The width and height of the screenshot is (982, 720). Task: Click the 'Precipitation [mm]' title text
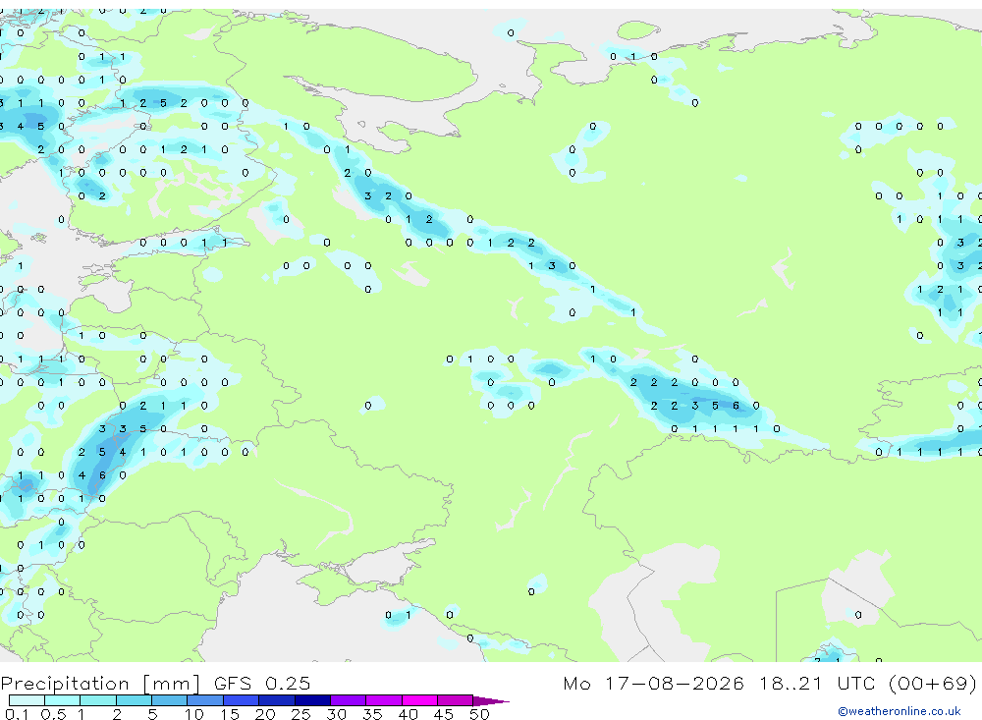click(x=100, y=683)
